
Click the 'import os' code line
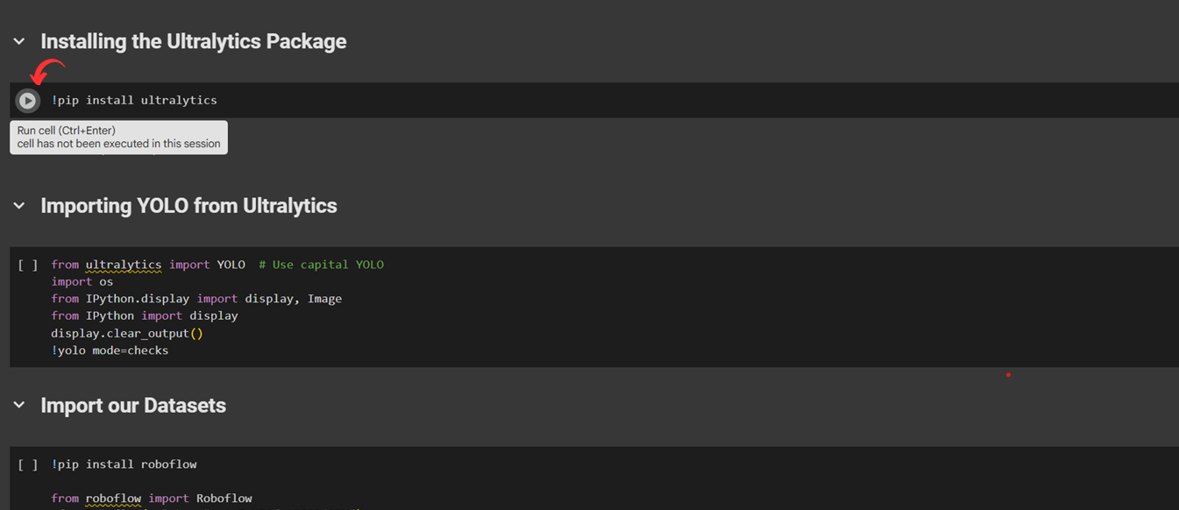[x=82, y=281]
